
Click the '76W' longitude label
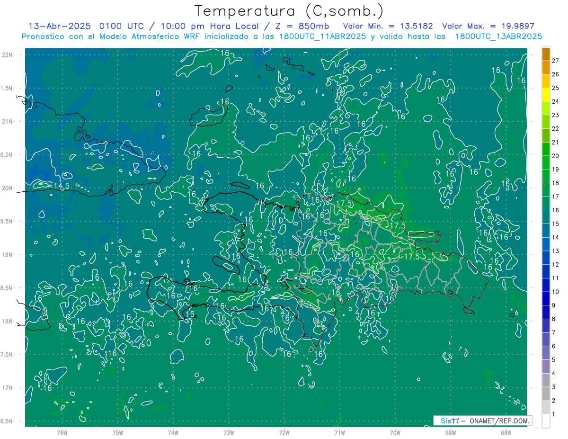tap(62, 433)
